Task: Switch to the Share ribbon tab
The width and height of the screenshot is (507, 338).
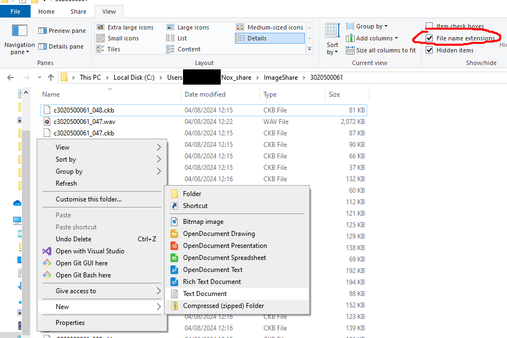Action: point(78,11)
